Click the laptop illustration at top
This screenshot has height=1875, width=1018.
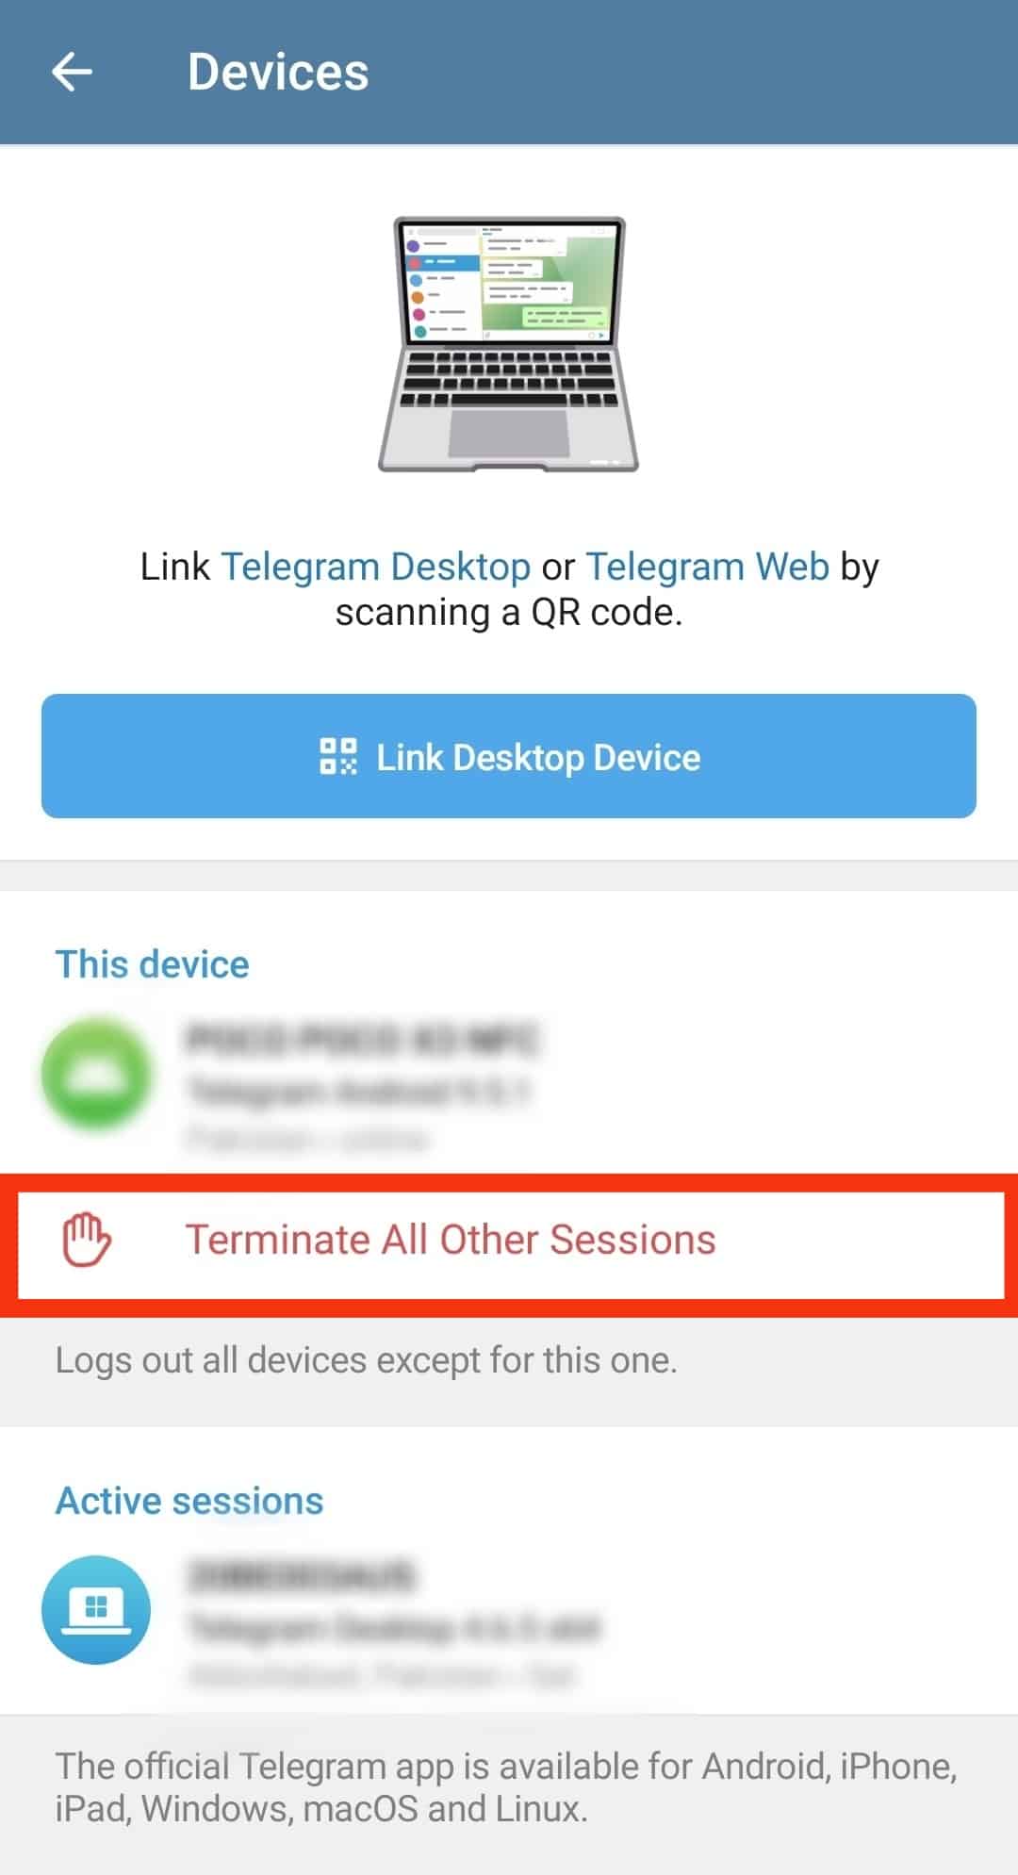[x=509, y=344]
